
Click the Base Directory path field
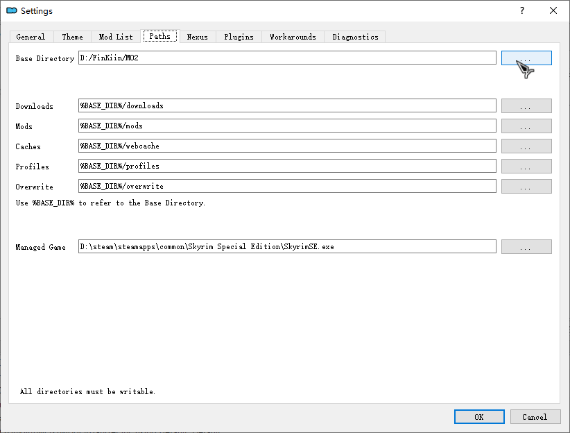coord(287,58)
